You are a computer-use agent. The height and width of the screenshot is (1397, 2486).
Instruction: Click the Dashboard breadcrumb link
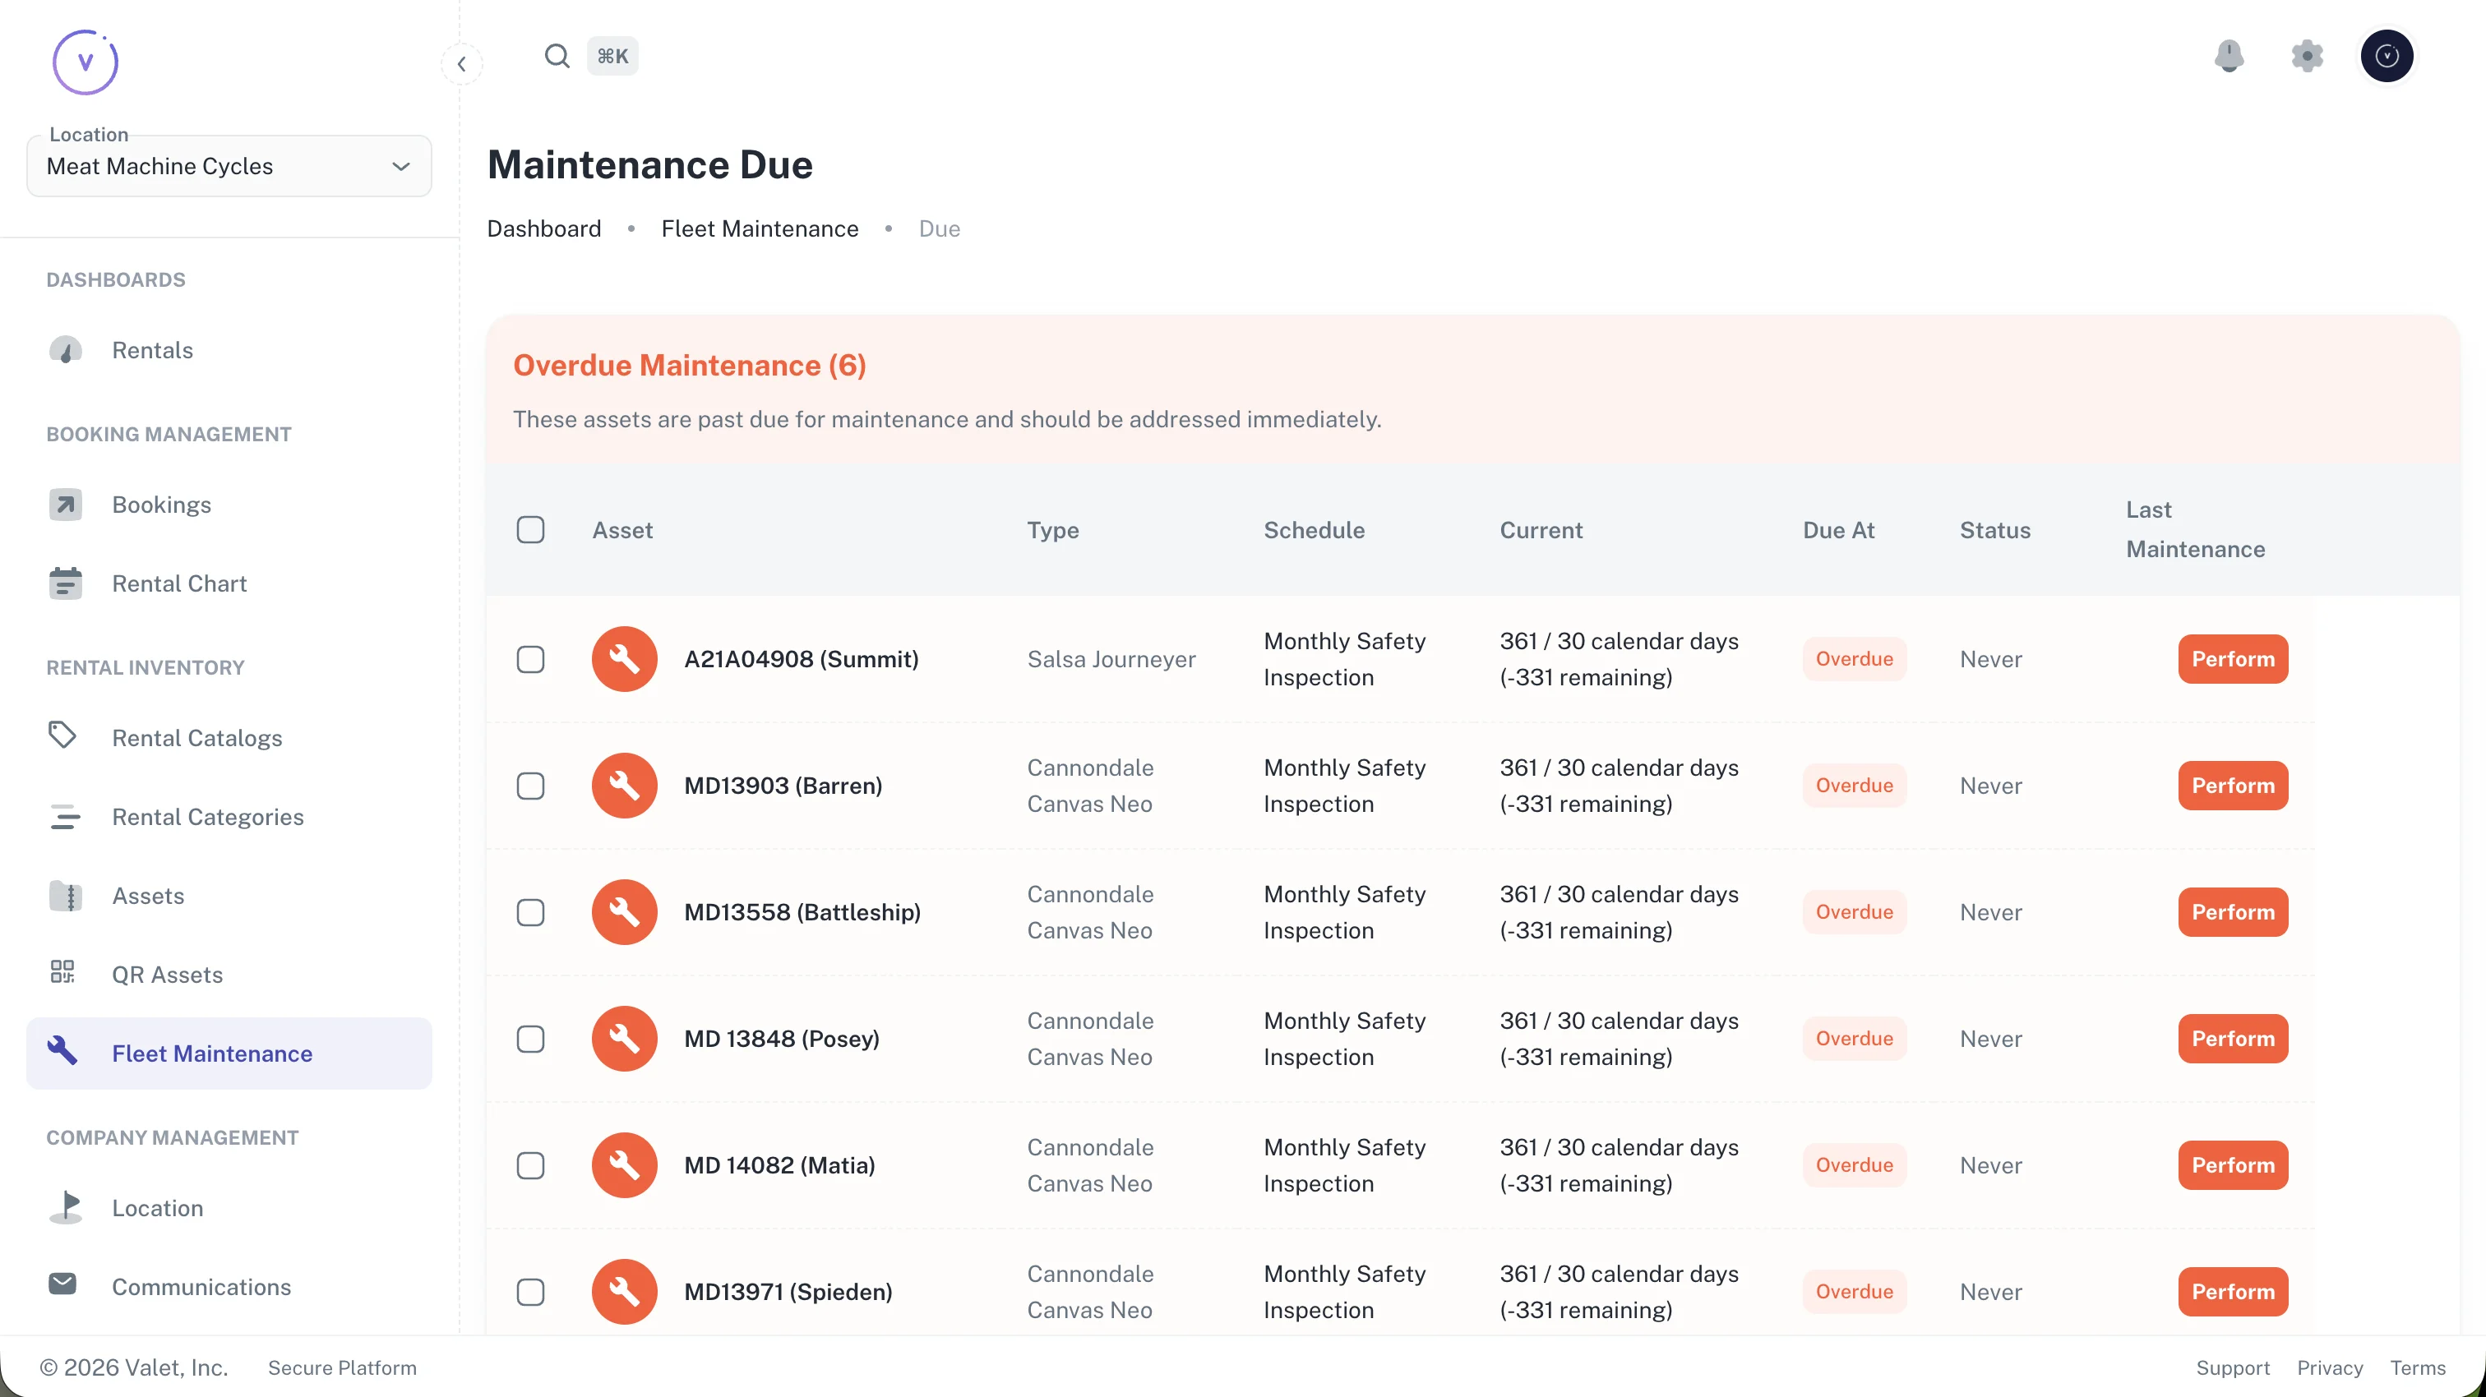[x=543, y=228]
